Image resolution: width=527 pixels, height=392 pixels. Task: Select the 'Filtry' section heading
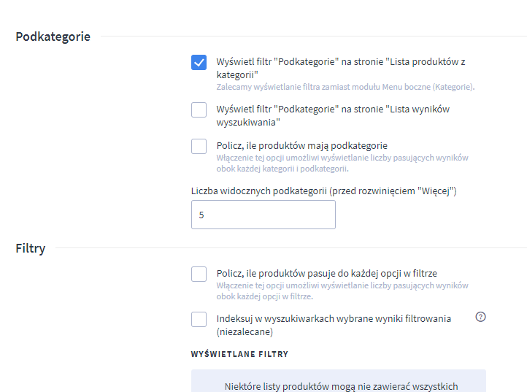[x=30, y=248]
